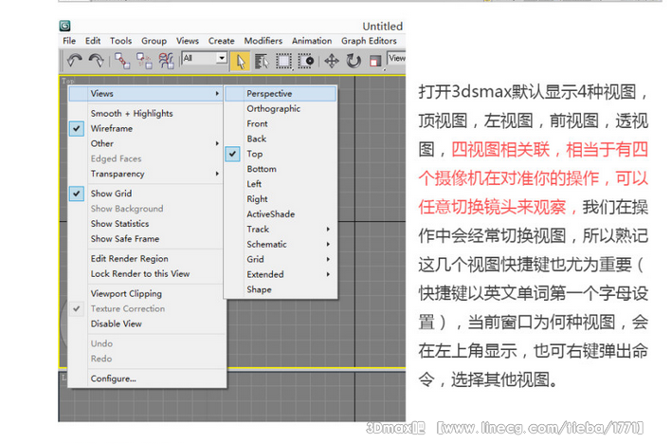Activate the Select Object arrow tool
The height and width of the screenshot is (444, 671).
click(x=240, y=61)
